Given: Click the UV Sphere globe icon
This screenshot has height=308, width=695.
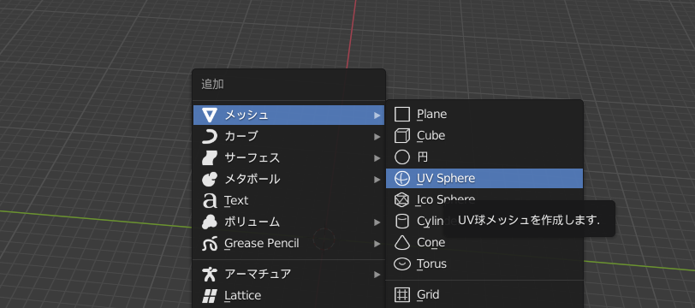Looking at the screenshot, I should click(x=402, y=178).
